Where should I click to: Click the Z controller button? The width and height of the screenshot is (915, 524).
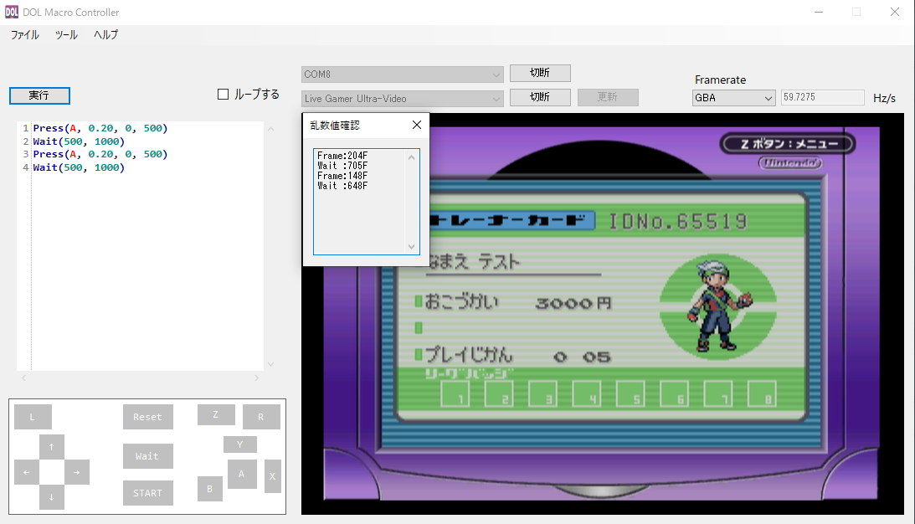point(216,414)
